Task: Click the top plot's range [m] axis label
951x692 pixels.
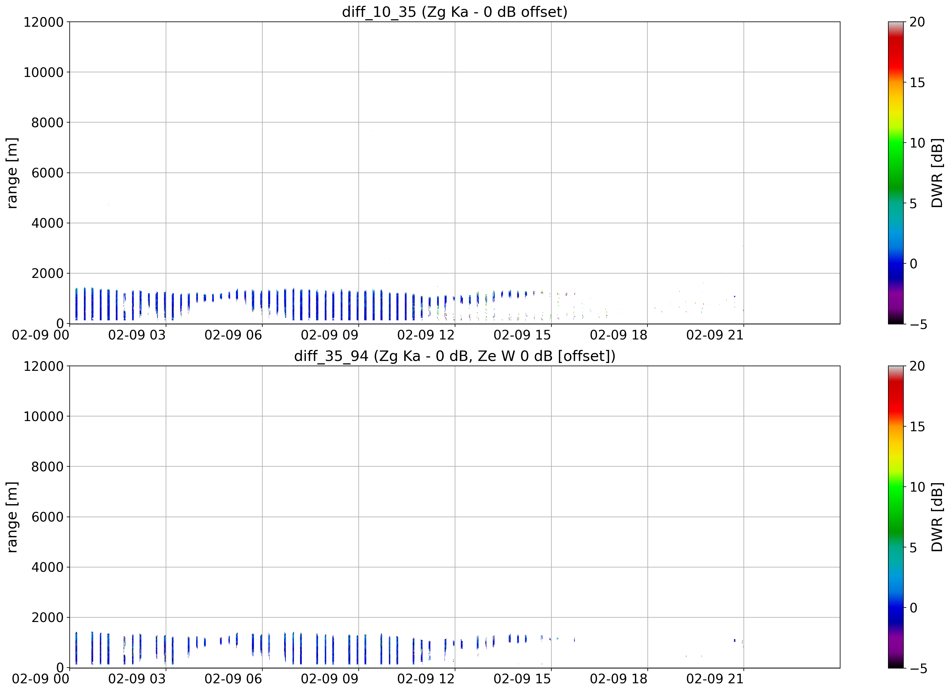Action: (12, 172)
